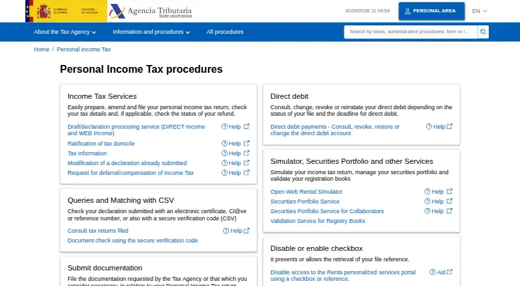Viewport: 520px width, 286px height.
Task: Click the tax search input field
Action: coord(411,32)
